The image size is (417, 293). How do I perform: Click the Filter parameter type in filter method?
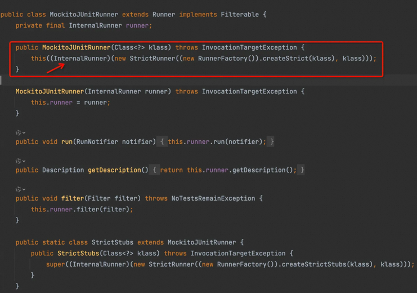point(99,198)
